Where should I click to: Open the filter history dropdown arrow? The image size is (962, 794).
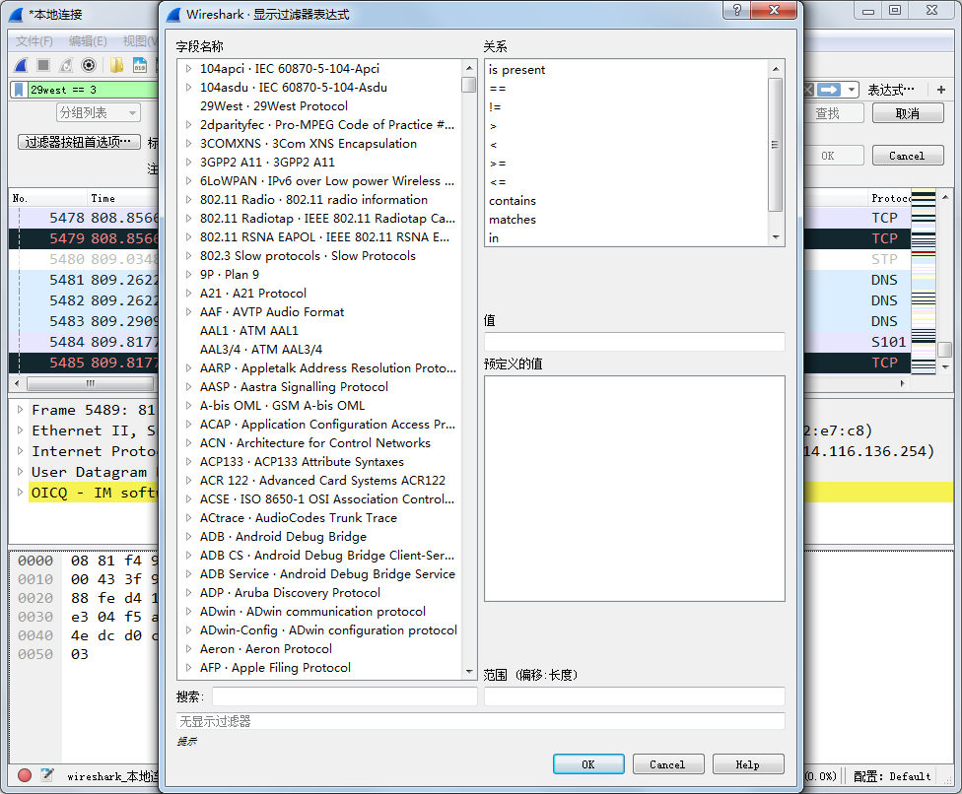[852, 90]
